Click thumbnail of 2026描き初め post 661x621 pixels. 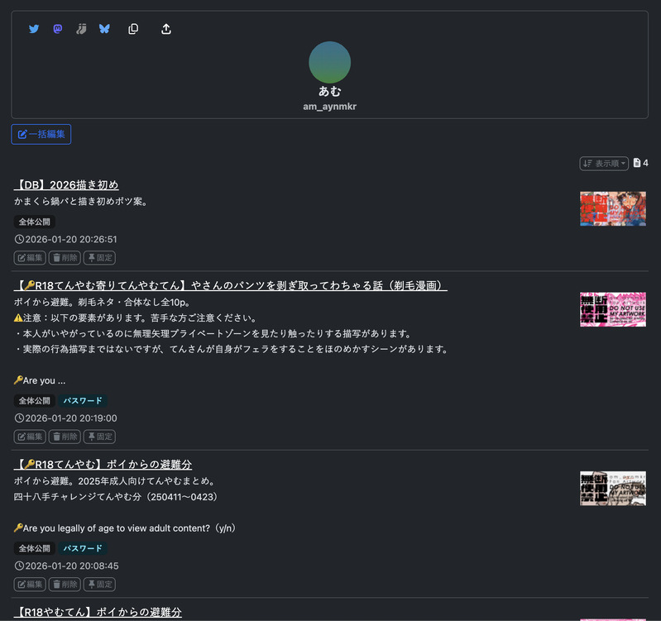point(612,208)
